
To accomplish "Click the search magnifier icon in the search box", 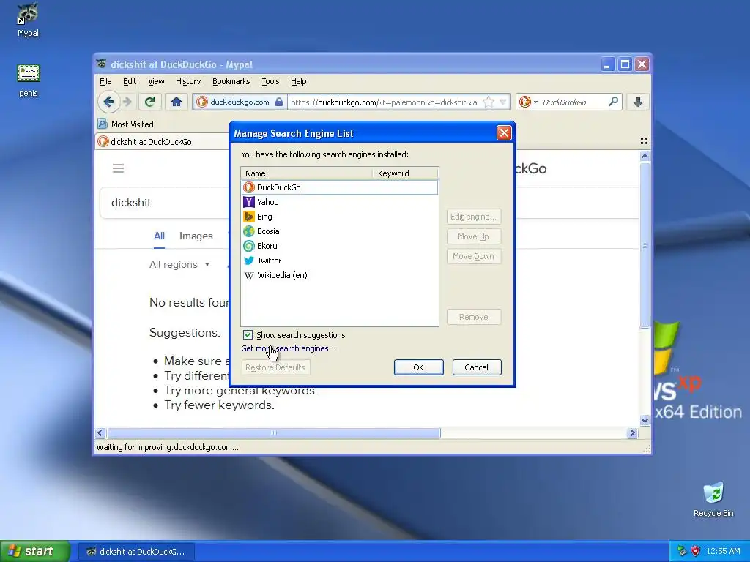I will [613, 102].
